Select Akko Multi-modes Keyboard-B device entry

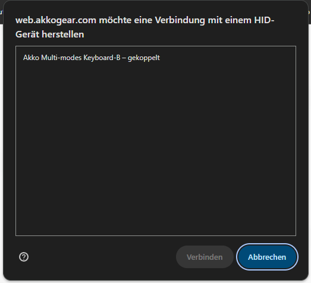[156, 58]
